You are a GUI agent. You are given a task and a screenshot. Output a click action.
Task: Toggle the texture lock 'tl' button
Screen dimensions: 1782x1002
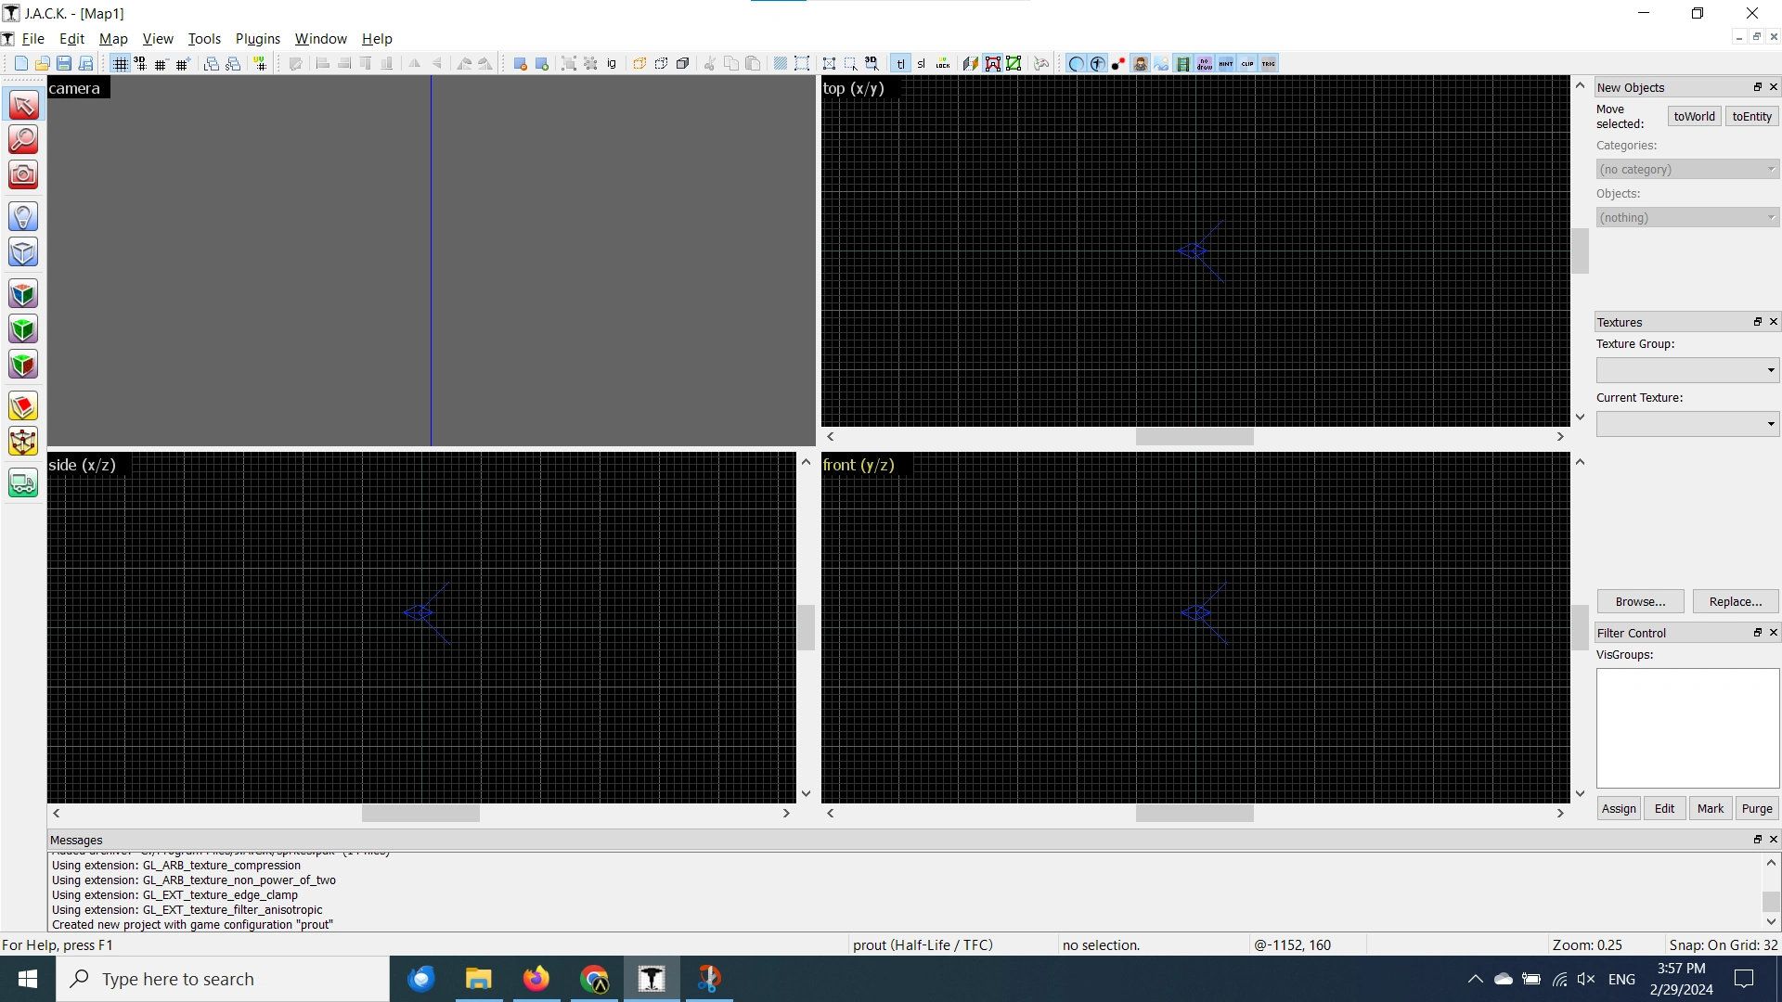(x=900, y=63)
